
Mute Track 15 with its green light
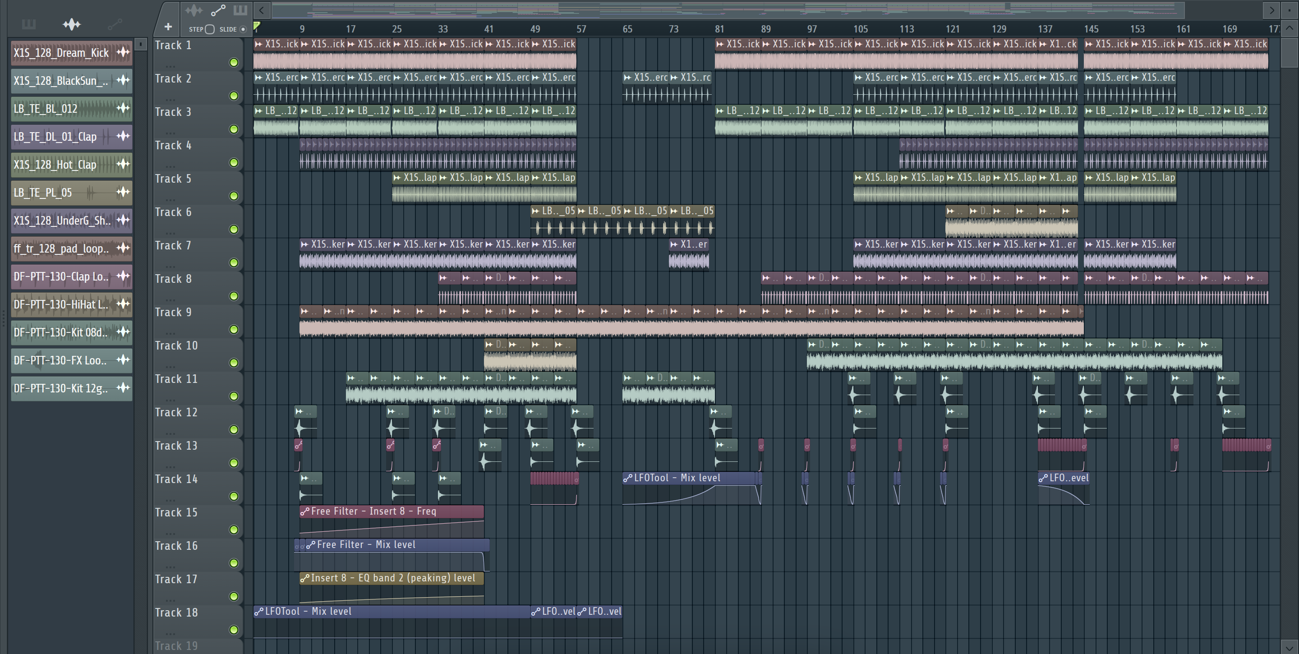coord(234,530)
